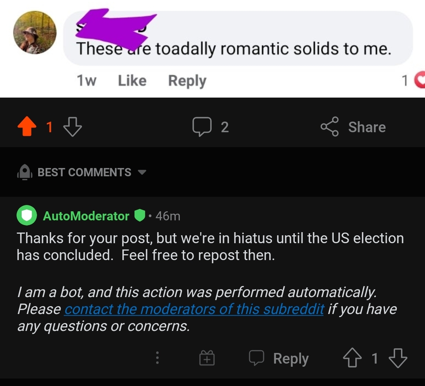
Task: Open the comment overflow menu with three dots
Action: pos(157,358)
